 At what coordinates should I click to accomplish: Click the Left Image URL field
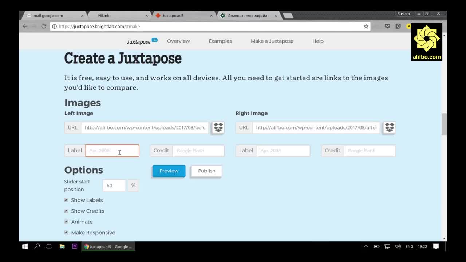click(x=145, y=127)
